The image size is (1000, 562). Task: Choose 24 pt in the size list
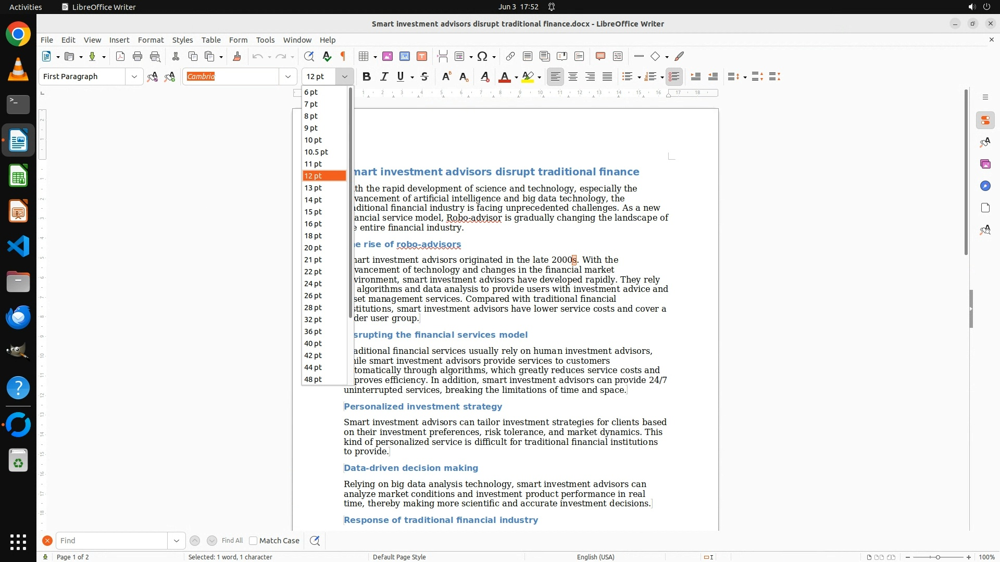point(313,284)
